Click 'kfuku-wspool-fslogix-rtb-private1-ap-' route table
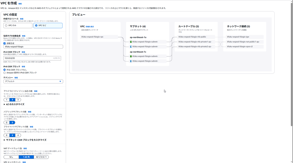Viewport: 293px width, 163px height. 196,42
